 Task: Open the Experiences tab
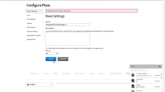click(31, 39)
